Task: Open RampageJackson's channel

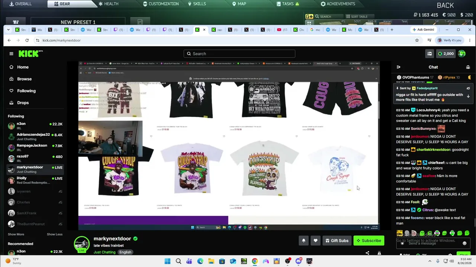Action: click(35, 148)
